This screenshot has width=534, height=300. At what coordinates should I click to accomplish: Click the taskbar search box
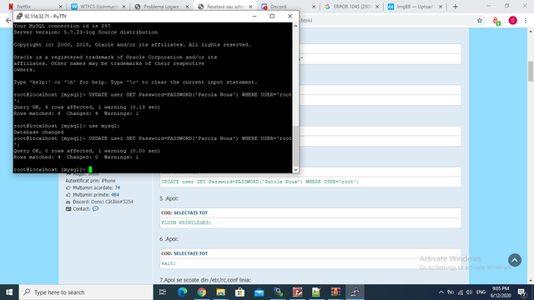coord(86,292)
